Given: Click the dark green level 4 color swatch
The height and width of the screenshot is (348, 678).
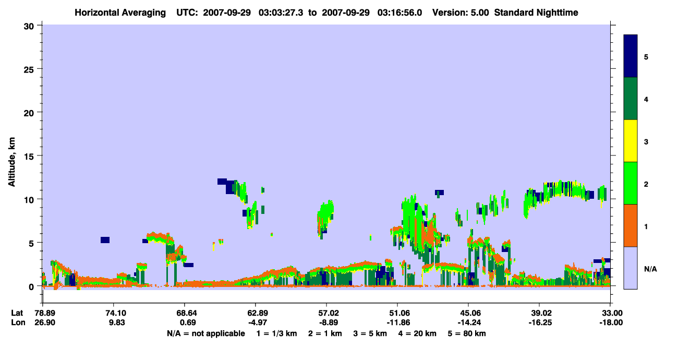Looking at the screenshot, I should pos(631,99).
